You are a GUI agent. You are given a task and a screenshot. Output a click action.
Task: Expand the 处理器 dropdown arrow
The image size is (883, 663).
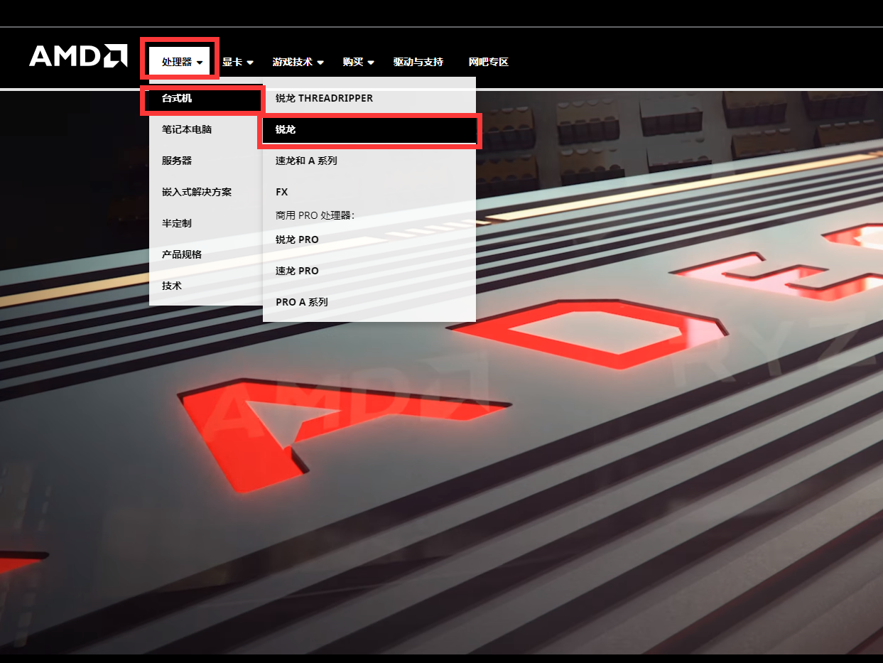[x=200, y=63]
